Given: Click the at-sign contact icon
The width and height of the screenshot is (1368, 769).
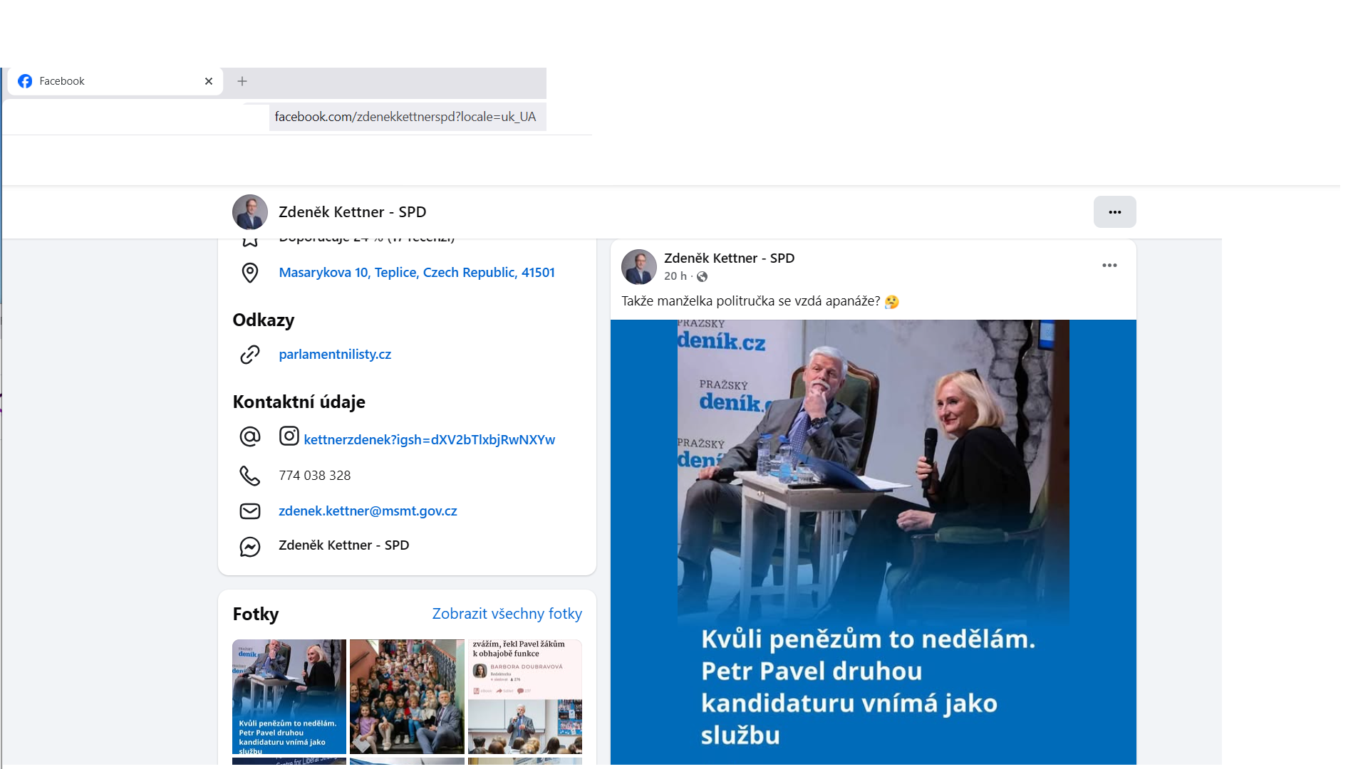Looking at the screenshot, I should click(x=249, y=436).
